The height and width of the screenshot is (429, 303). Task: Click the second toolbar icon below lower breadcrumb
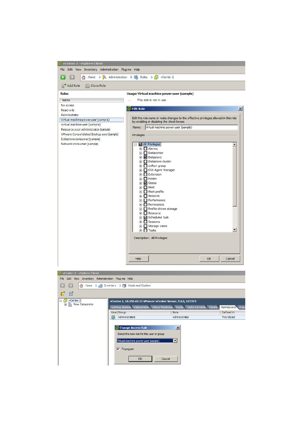coord(71,294)
